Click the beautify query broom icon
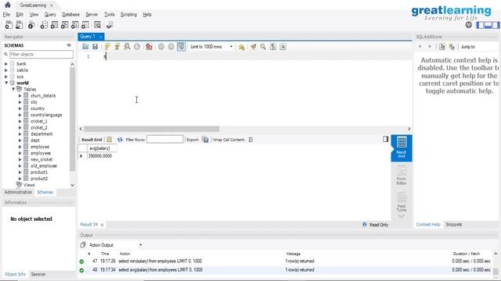Viewport: 501px width, 281px height. click(254, 47)
